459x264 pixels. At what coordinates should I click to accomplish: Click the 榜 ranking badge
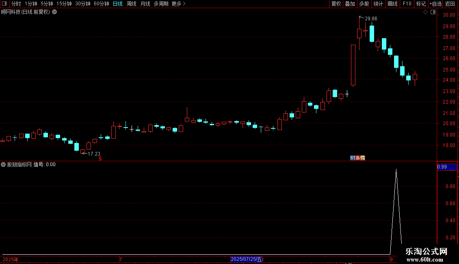[362, 158]
